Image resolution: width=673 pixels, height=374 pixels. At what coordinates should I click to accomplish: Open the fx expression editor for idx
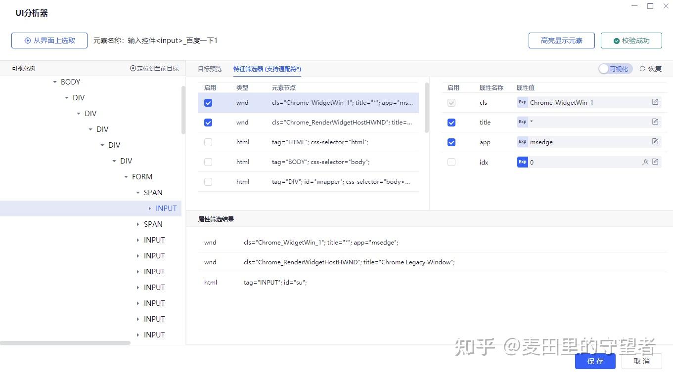coord(645,162)
